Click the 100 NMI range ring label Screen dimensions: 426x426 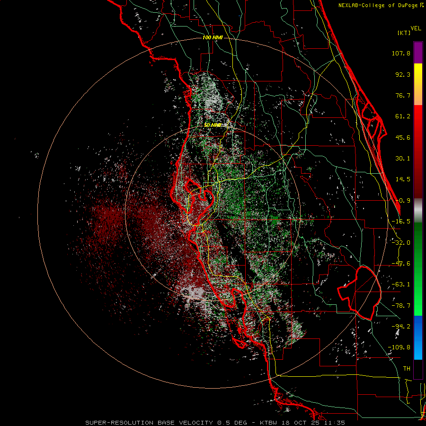213,37
